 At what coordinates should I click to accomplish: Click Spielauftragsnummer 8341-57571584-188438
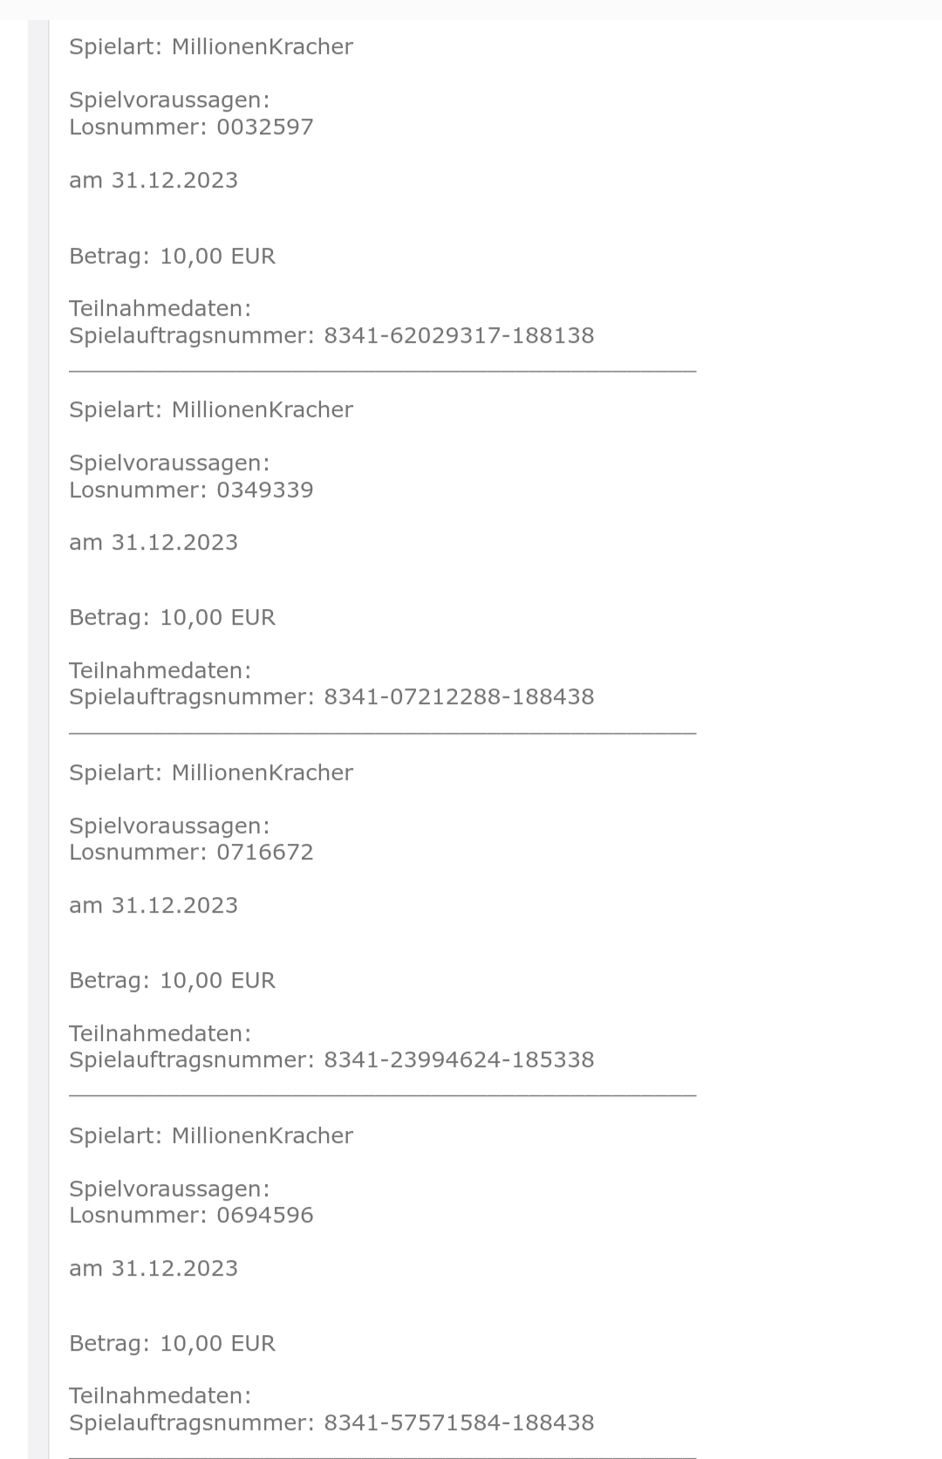click(331, 1423)
